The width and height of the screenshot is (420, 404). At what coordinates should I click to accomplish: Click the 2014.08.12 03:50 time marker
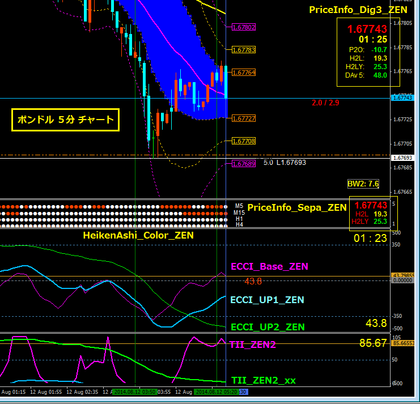[135, 392]
